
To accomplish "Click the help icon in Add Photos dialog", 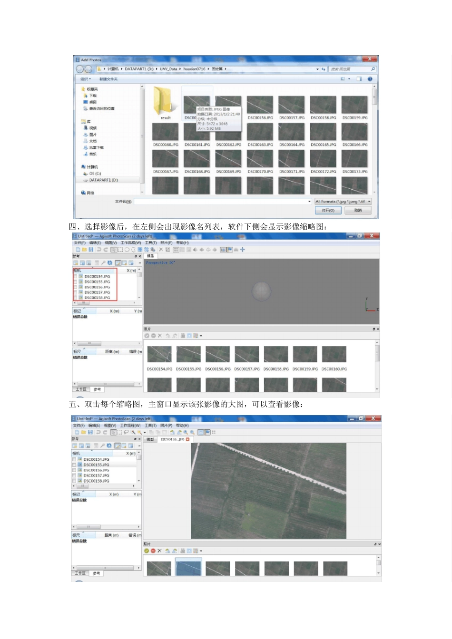I will point(370,79).
